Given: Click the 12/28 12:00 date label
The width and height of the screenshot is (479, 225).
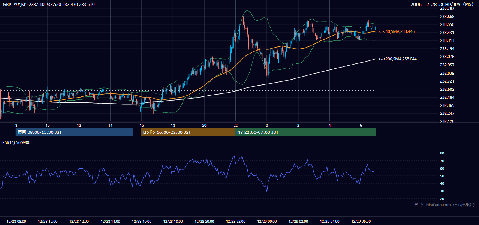Looking at the screenshot, I should (79, 222).
